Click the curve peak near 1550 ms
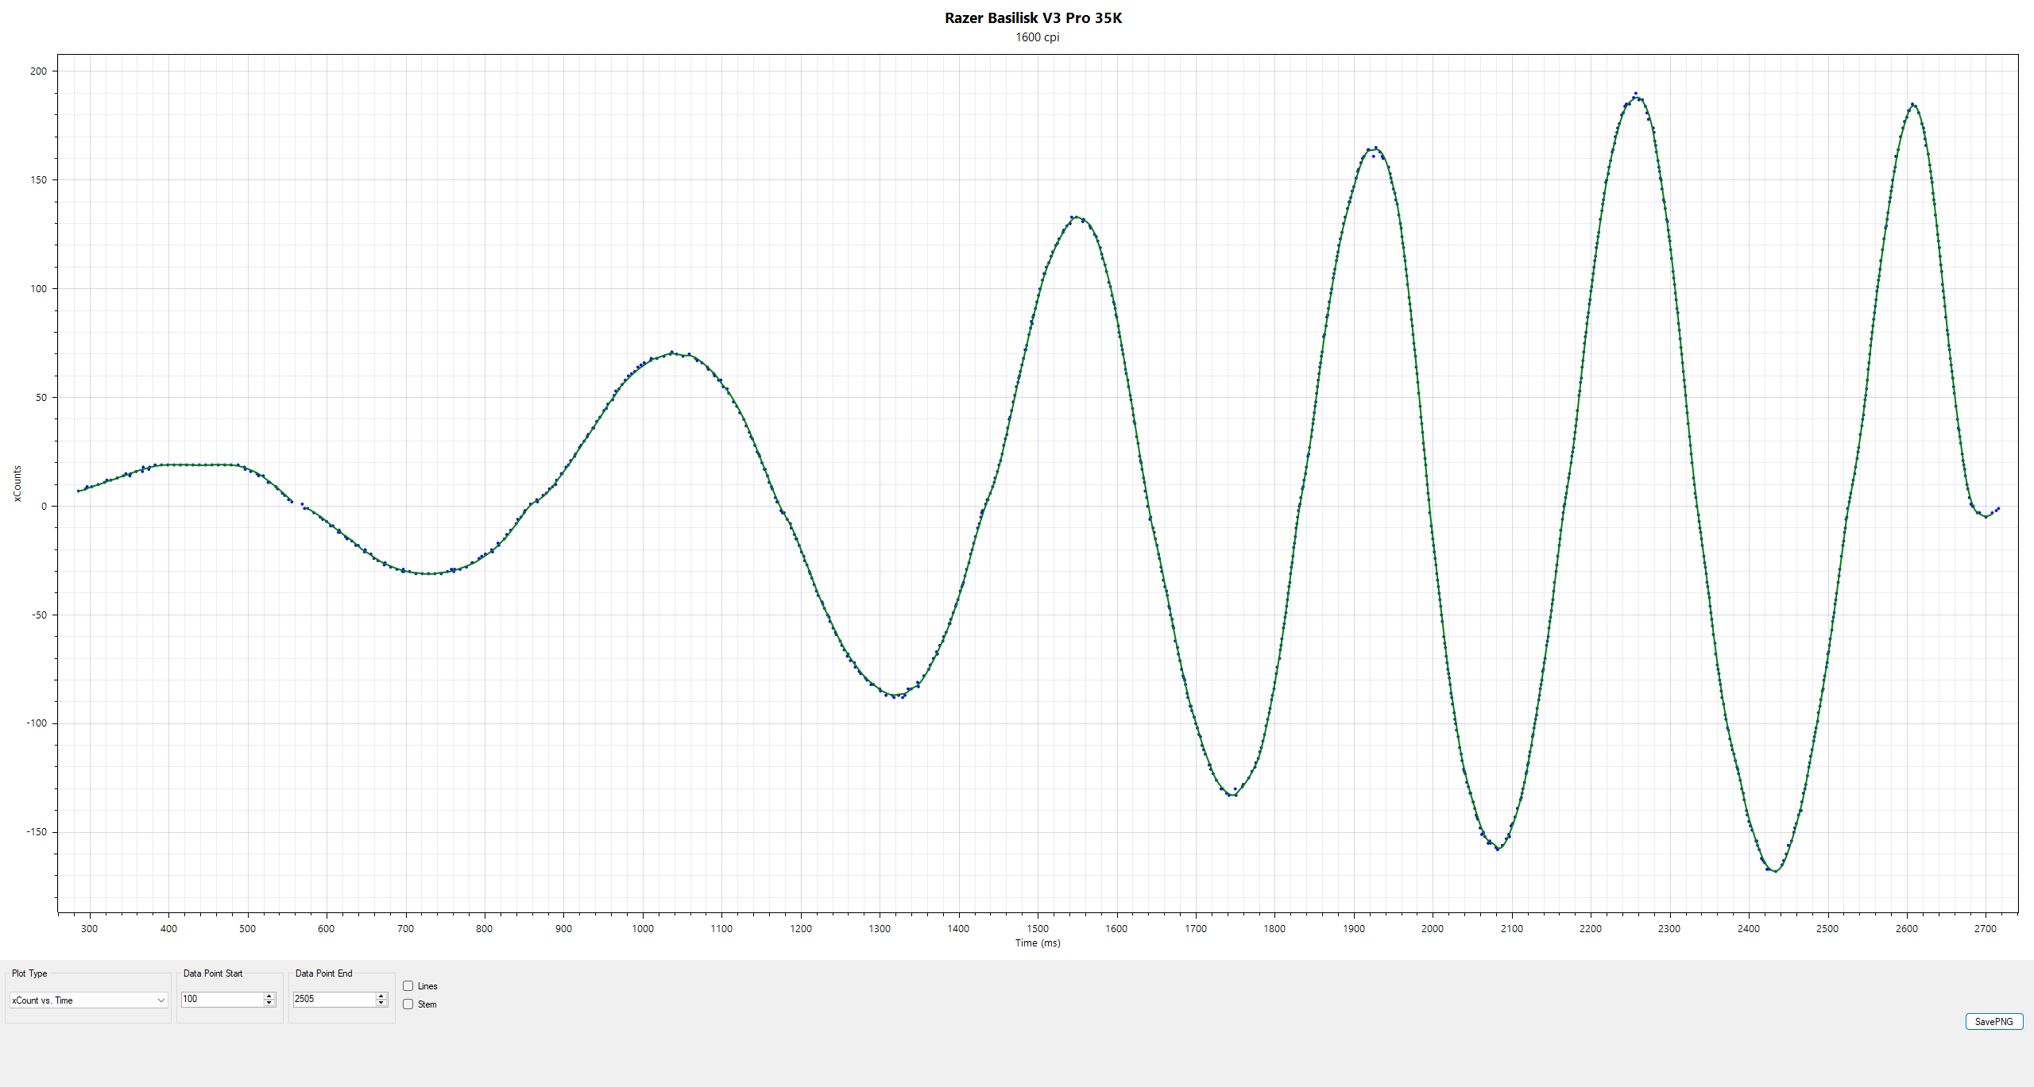The image size is (2034, 1087). click(1075, 217)
